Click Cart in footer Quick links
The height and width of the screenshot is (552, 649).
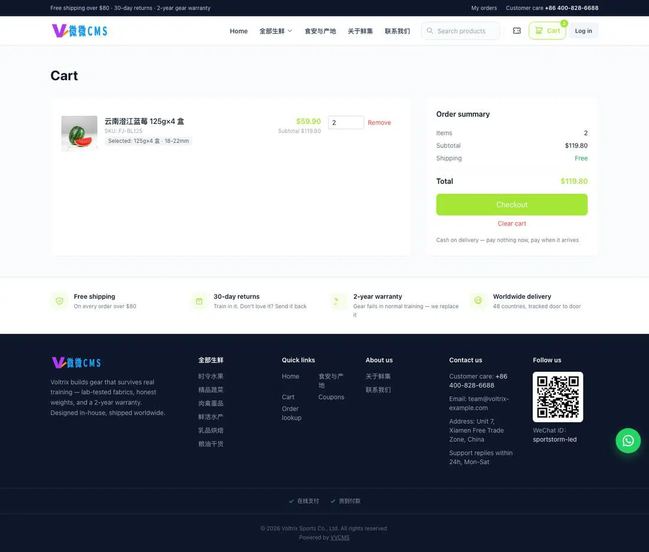pyautogui.click(x=288, y=397)
